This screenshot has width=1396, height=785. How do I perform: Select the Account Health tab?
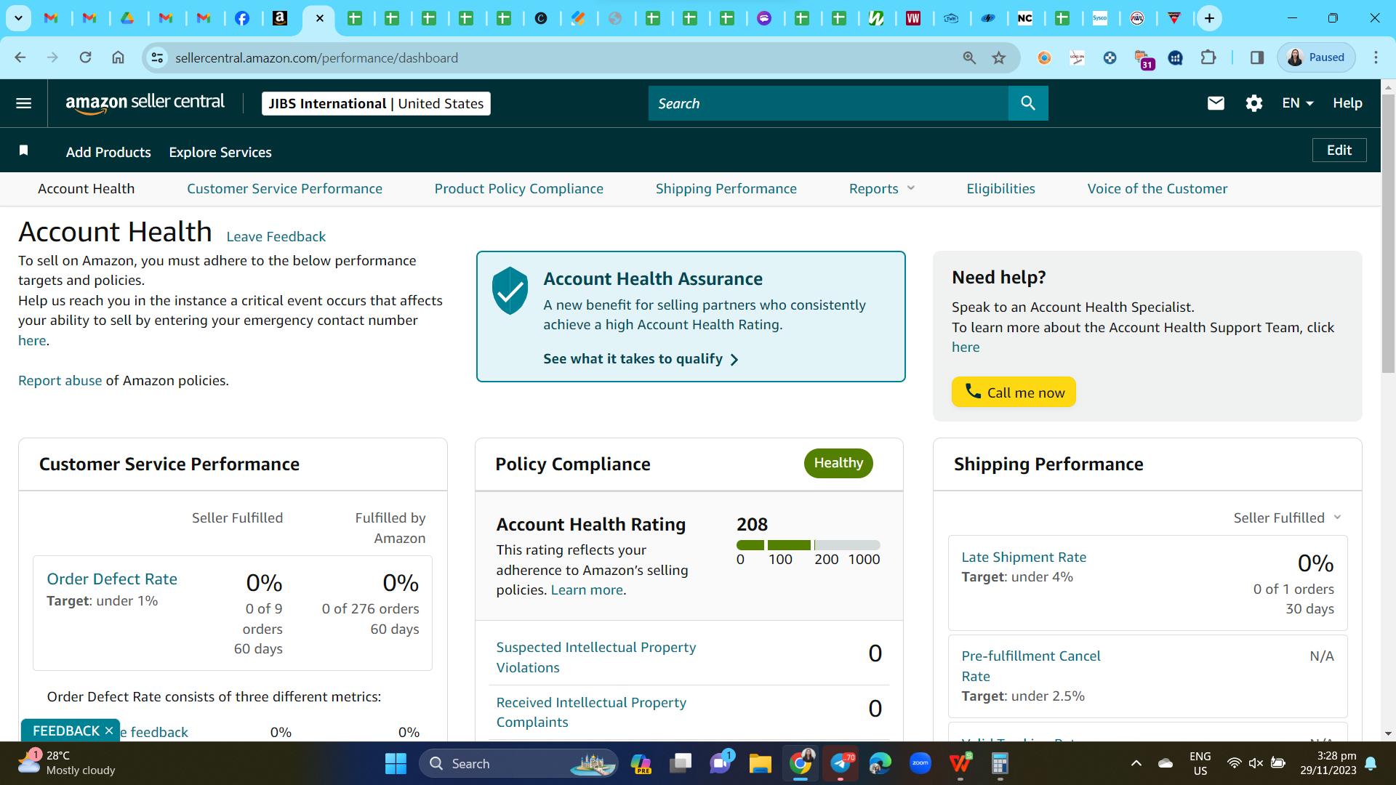(86, 189)
